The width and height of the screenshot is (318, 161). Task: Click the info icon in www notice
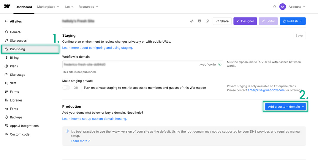coord(67,131)
